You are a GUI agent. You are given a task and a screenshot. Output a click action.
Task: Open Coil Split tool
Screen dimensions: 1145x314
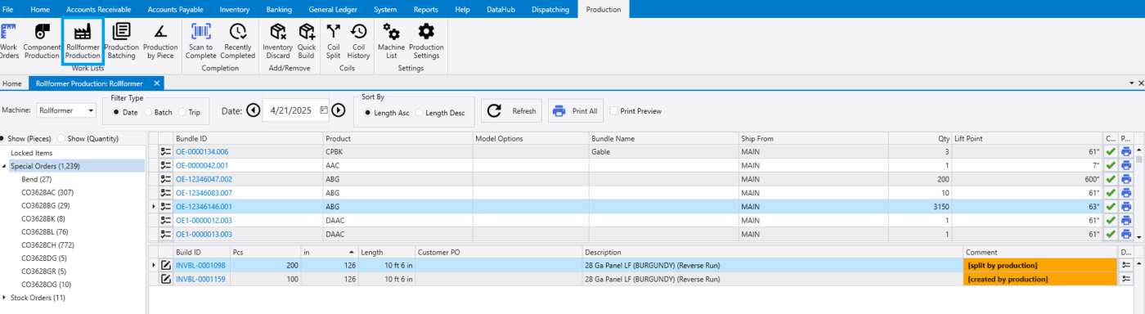click(333, 40)
